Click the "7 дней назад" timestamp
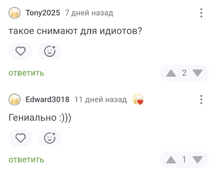Viewport: 217px width, 170px height. coord(89,13)
